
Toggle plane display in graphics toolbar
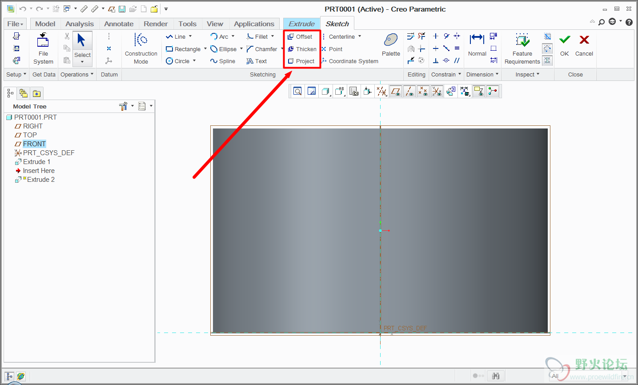(x=395, y=92)
